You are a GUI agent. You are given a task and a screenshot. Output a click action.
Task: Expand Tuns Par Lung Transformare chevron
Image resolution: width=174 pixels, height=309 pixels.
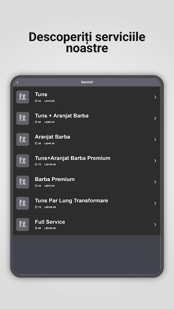point(155,203)
